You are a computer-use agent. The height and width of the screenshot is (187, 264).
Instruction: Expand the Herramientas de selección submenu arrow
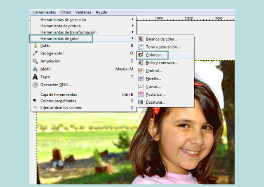tap(133, 19)
